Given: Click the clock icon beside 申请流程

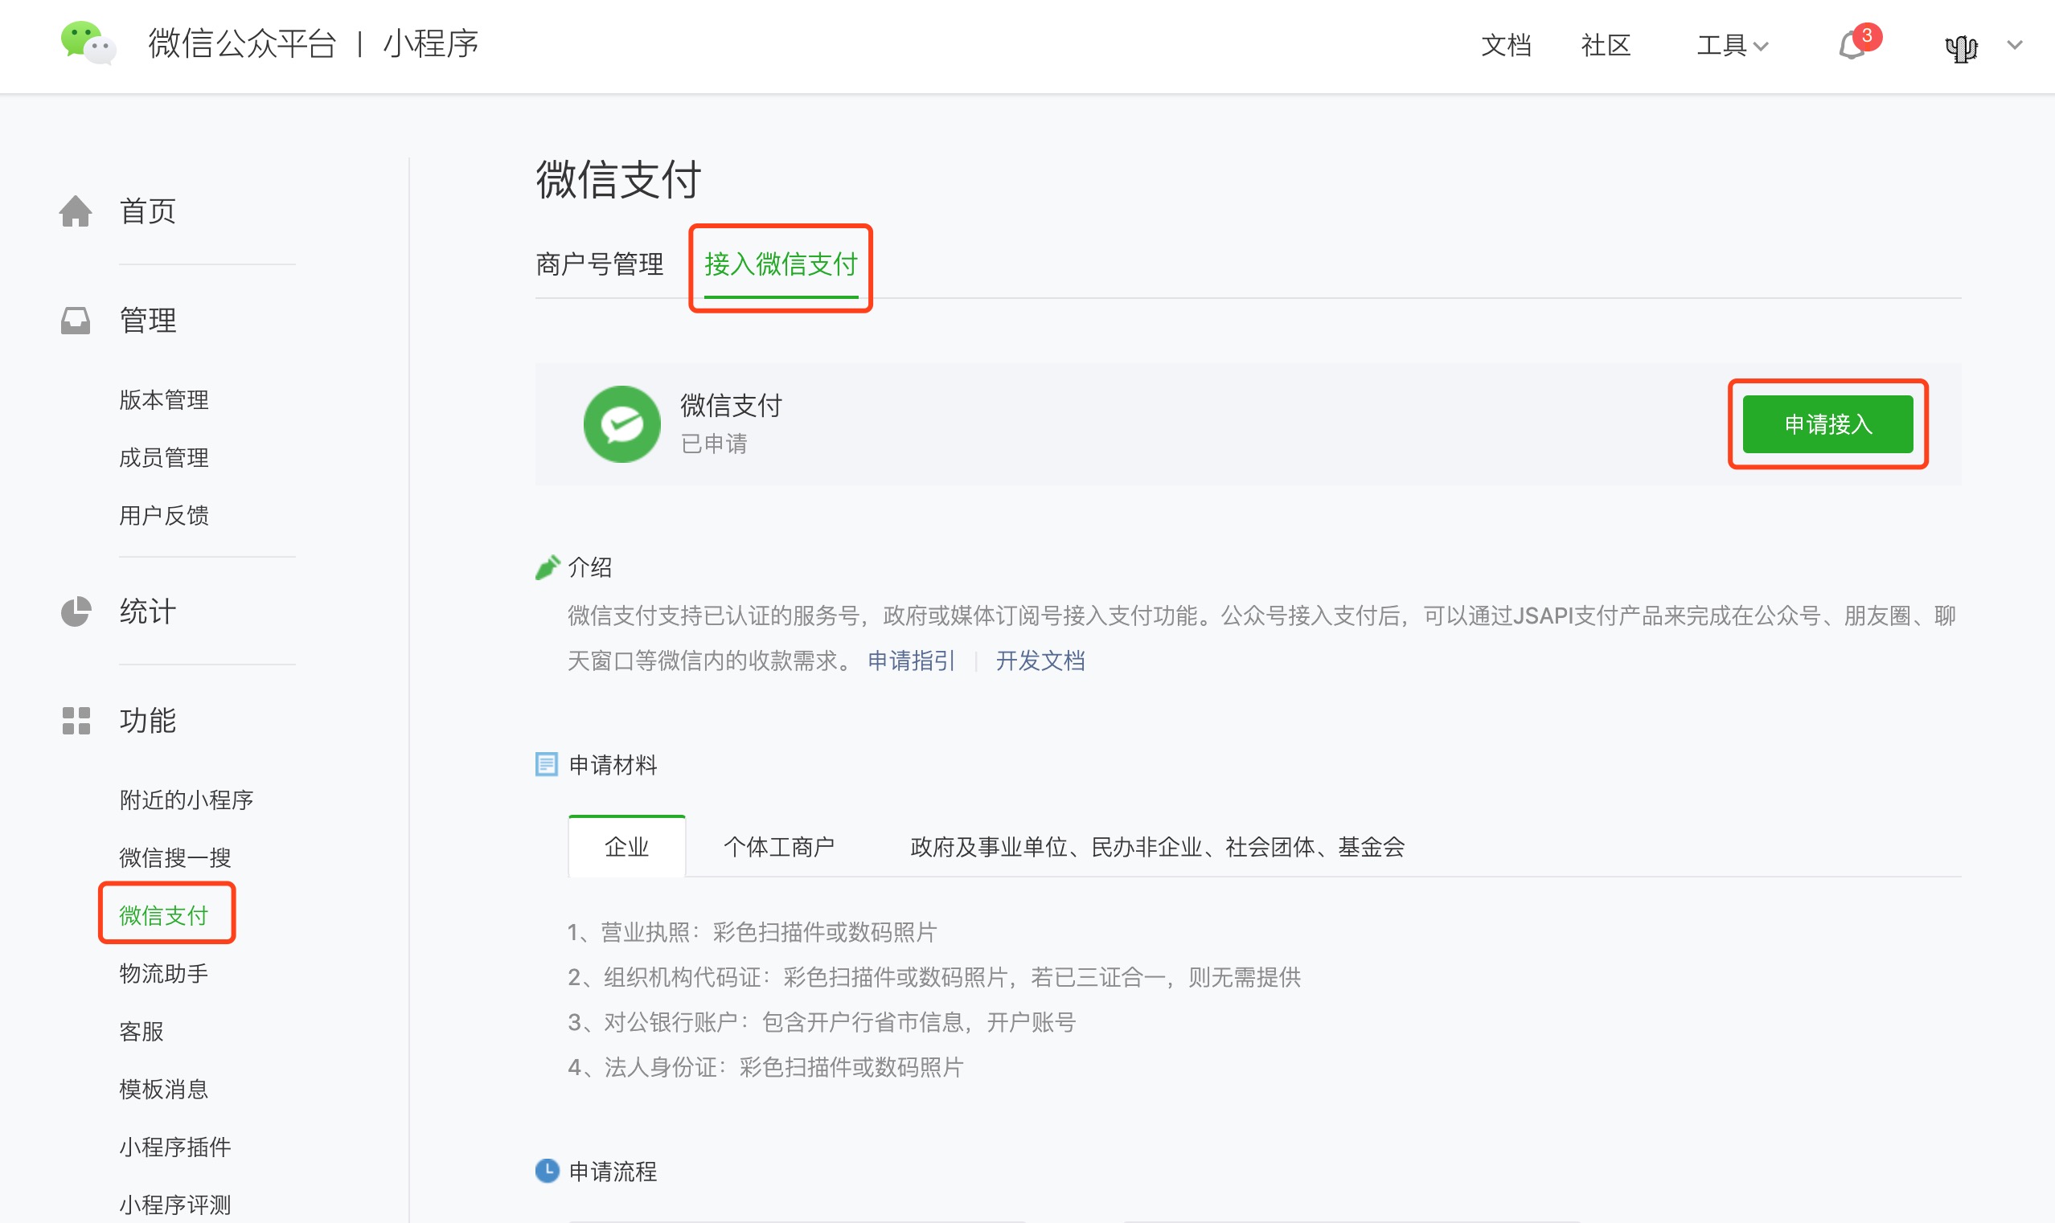Looking at the screenshot, I should pyautogui.click(x=548, y=1170).
